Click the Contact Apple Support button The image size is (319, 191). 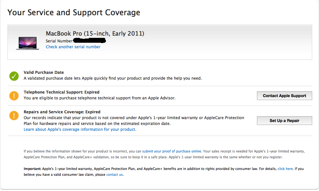tap(285, 96)
